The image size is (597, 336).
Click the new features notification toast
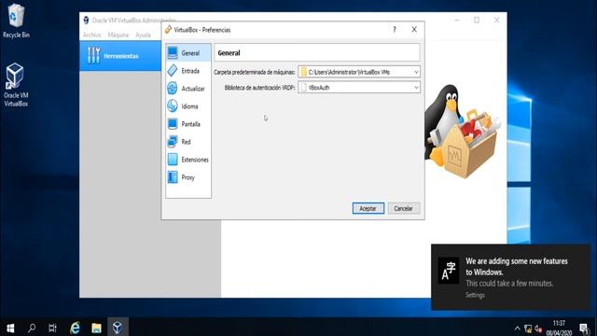(511, 277)
